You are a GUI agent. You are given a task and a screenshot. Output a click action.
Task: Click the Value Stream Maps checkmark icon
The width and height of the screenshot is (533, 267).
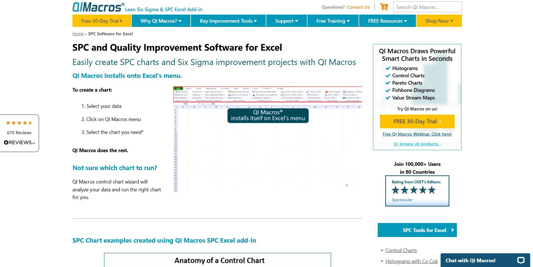click(388, 98)
